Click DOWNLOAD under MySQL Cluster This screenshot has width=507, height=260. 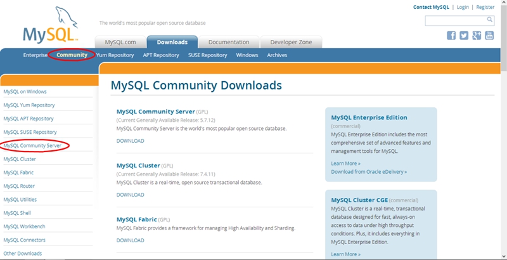pos(131,195)
